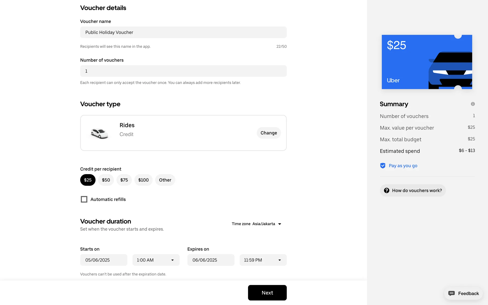
Task: Select the $50 credit option
Action: pos(106,180)
